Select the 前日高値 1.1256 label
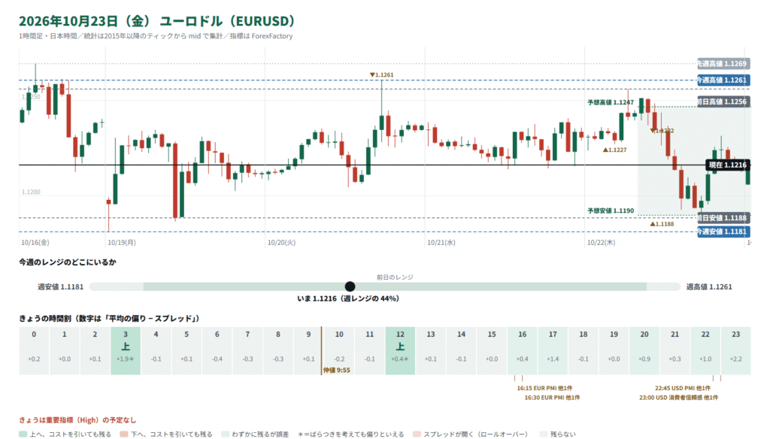The width and height of the screenshot is (770, 439). 723,101
